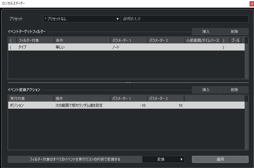Open the 変換 function dropdown
The image size is (254, 168).
point(164,159)
